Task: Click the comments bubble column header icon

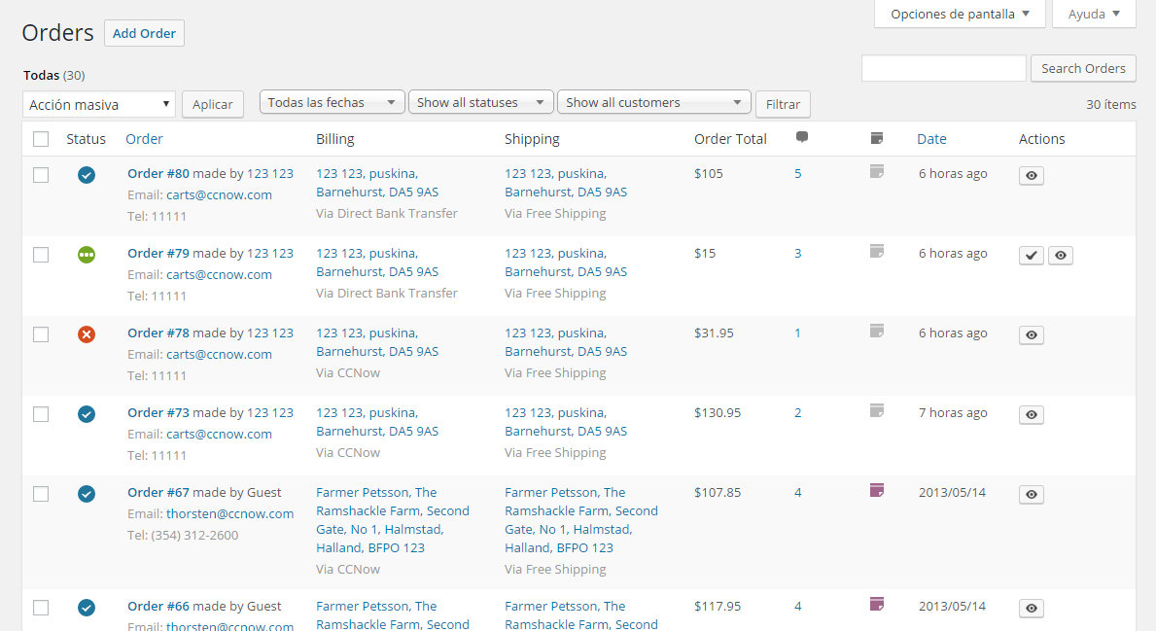Action: point(802,137)
